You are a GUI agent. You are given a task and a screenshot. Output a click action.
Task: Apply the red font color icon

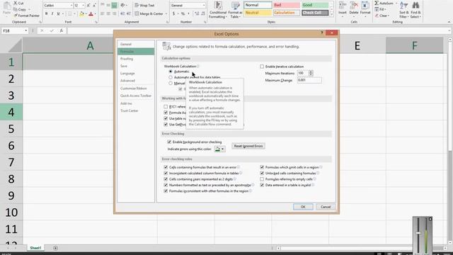[91, 14]
